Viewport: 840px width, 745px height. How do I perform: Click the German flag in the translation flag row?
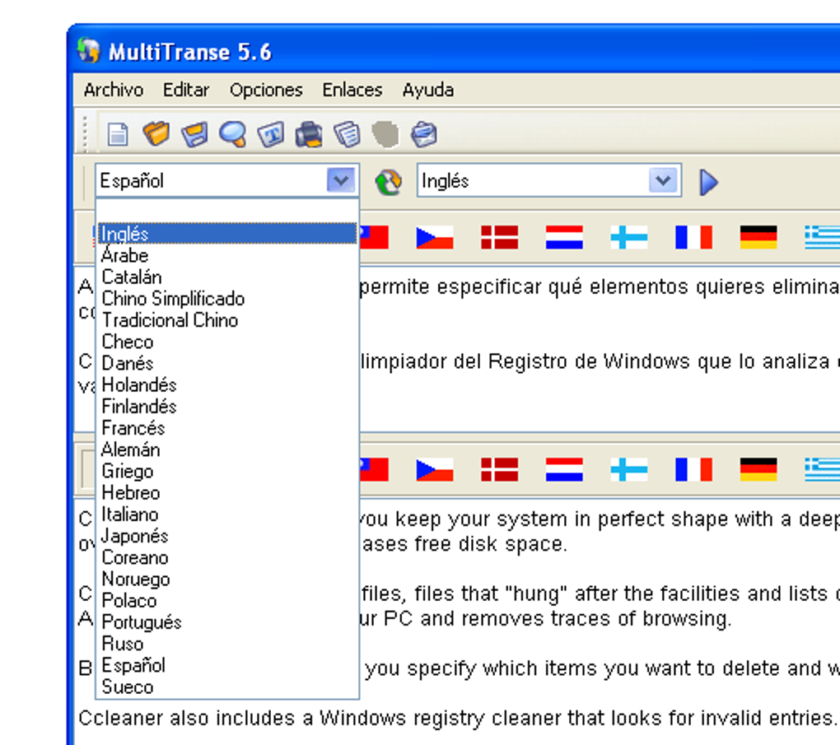click(x=758, y=470)
